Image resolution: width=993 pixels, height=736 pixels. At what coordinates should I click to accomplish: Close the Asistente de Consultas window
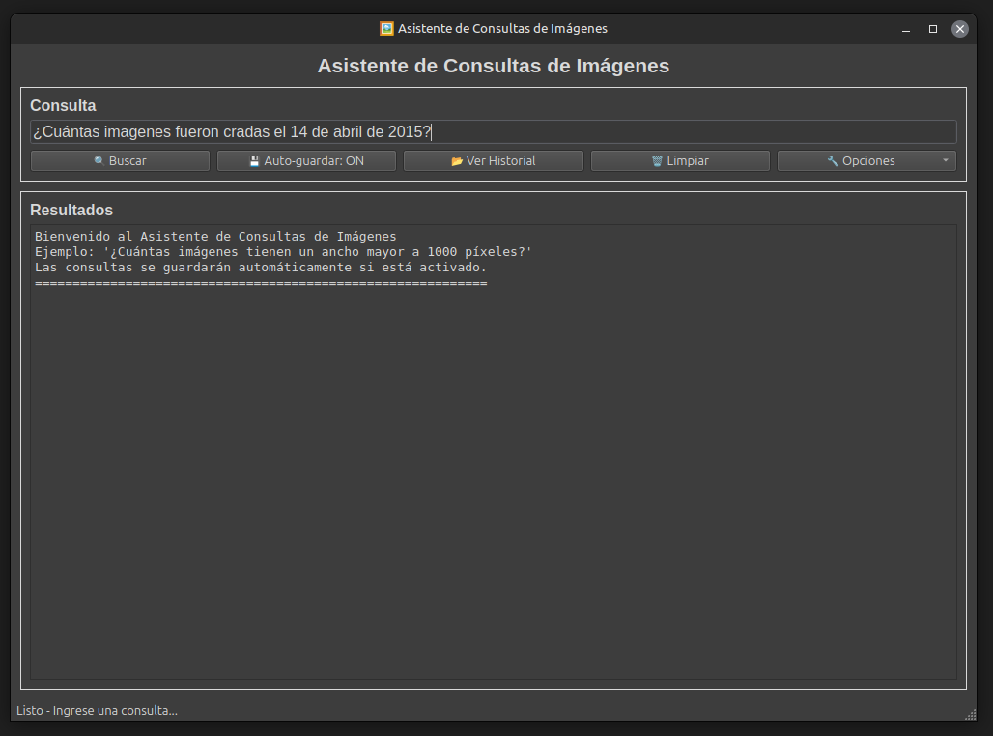click(960, 29)
